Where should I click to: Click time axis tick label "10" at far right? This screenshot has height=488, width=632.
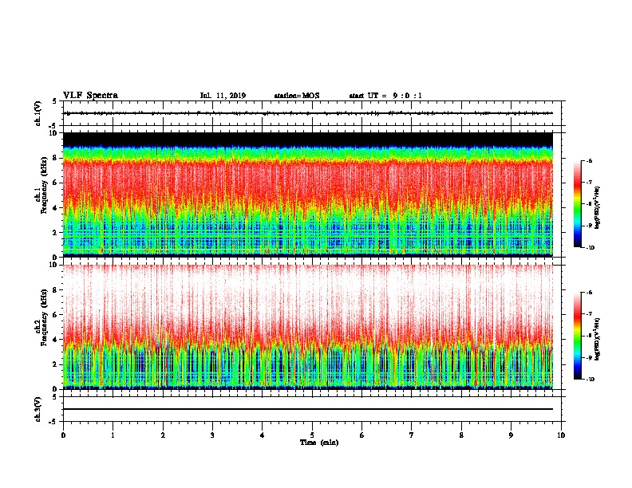tap(561, 435)
